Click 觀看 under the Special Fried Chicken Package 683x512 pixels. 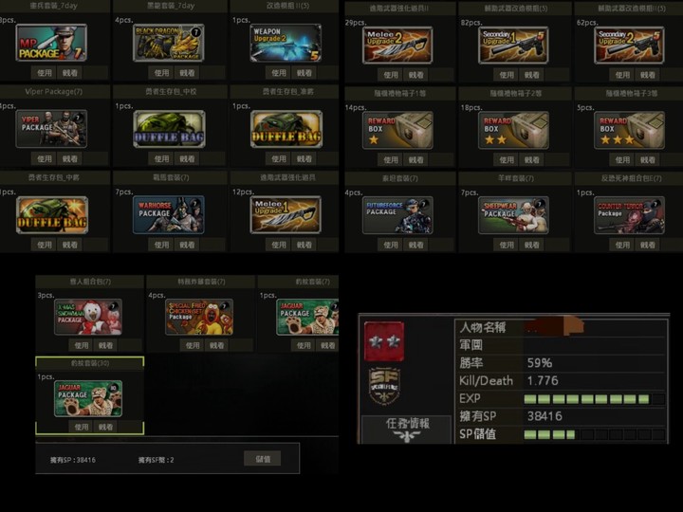pos(216,345)
